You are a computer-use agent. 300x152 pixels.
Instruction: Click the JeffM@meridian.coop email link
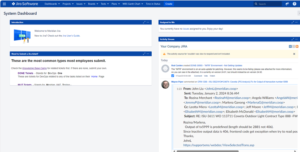pos(278,107)
